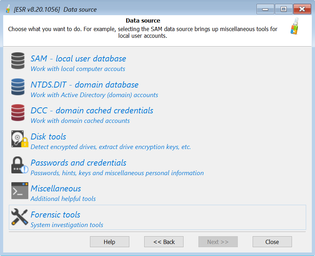Click the ESR app icon in title bar
The height and width of the screenshot is (256, 315).
pos(8,9)
